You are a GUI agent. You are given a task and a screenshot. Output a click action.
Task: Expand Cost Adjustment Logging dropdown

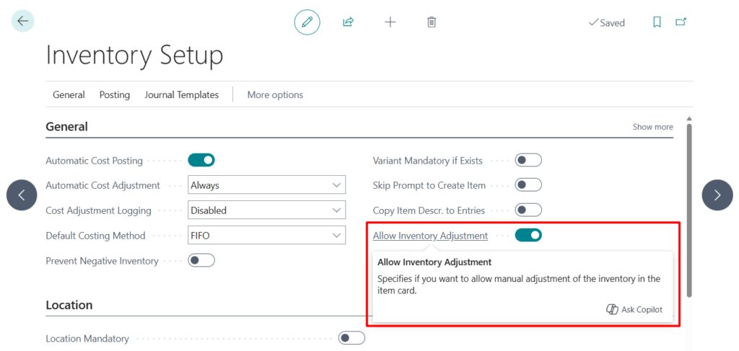(266, 210)
